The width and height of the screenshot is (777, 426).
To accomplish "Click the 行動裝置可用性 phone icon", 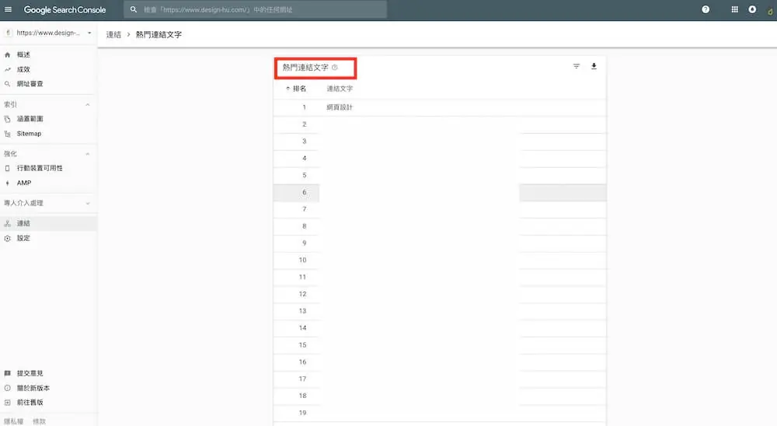I will point(8,168).
